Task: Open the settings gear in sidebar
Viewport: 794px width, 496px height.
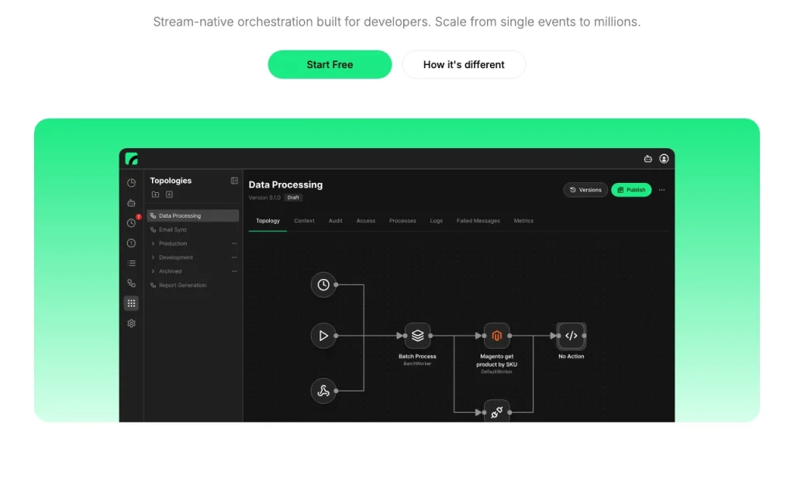Action: 131,323
